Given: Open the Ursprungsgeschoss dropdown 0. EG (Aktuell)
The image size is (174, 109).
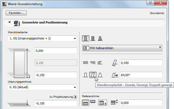Looking at the screenshot, I should [x=42, y=87].
